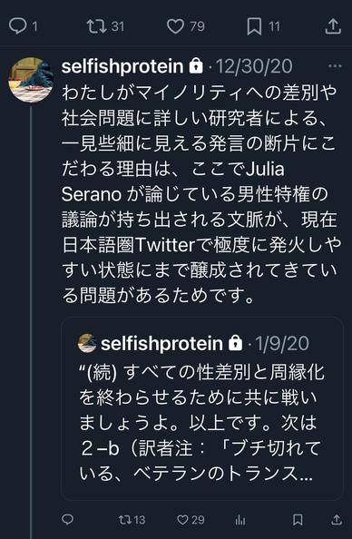Open small avatar in quoted tweet
Viewport: 352px width, 539px height.
(87, 343)
